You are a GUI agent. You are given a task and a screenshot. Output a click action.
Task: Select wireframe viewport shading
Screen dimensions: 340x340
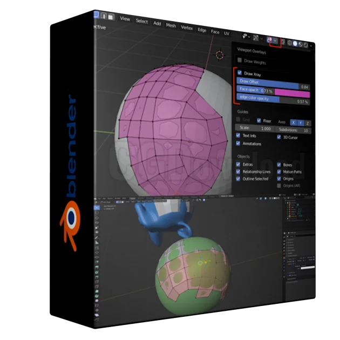tap(290, 43)
